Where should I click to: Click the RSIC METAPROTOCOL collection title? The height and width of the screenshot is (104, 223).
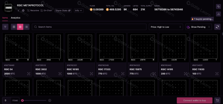[x=30, y=5]
